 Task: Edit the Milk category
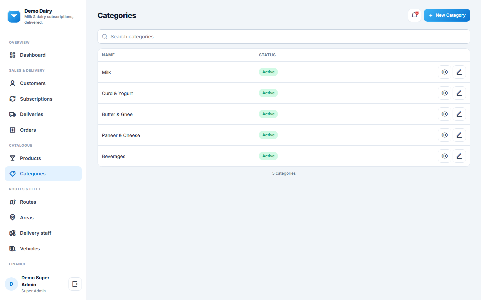click(x=459, y=72)
